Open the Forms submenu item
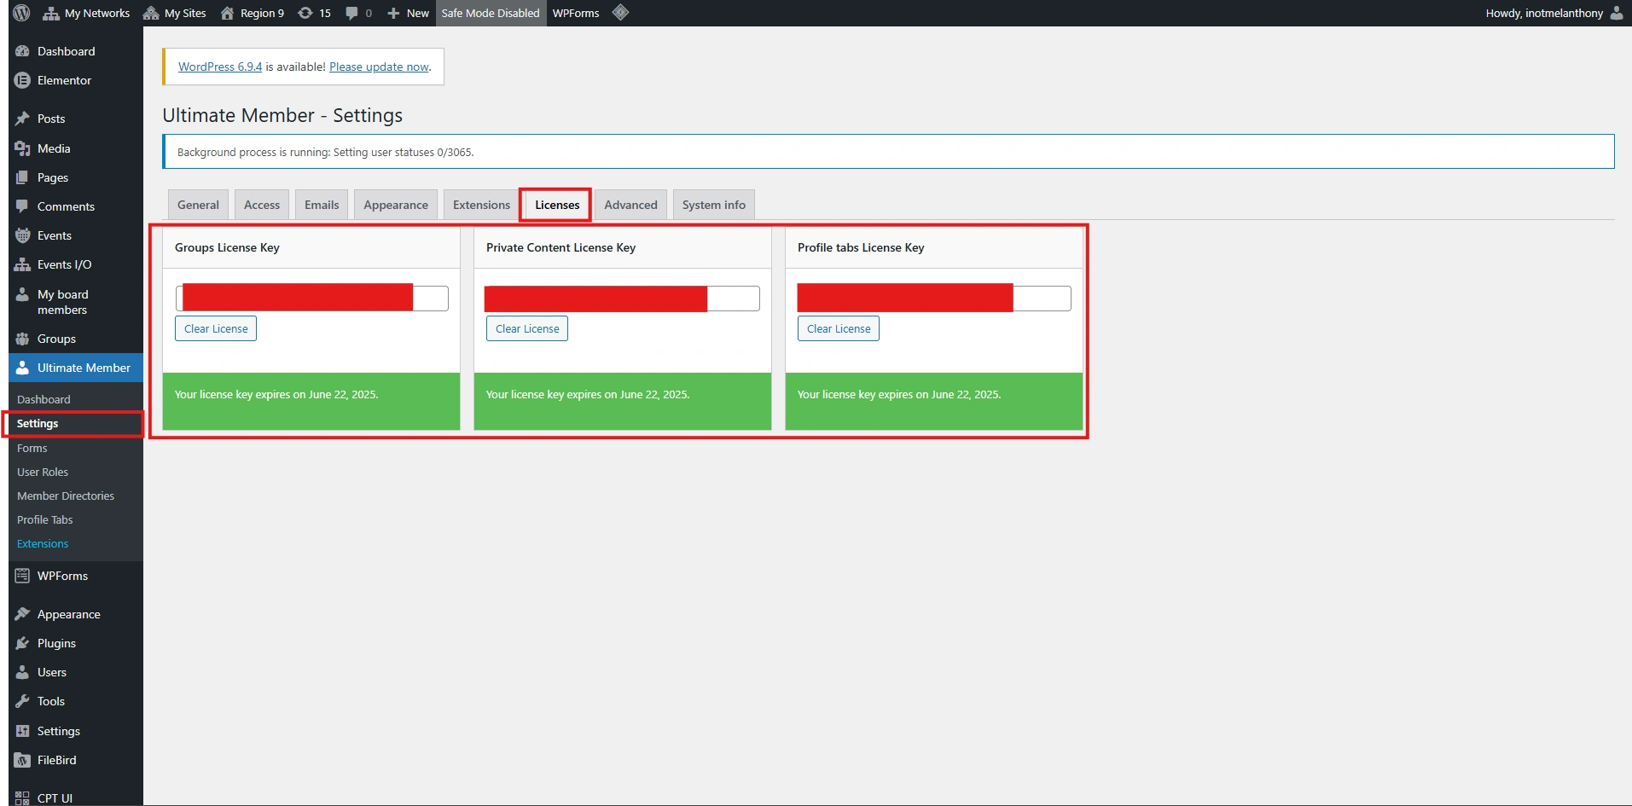Screen dimensions: 1632x806 32,448
